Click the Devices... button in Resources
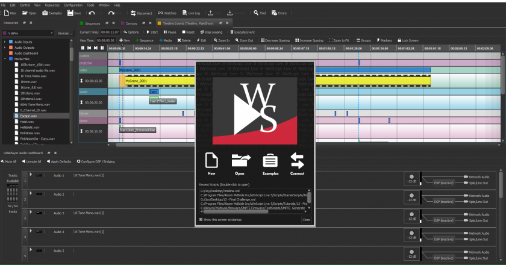Screen dimensions: 506x265 (65, 33)
